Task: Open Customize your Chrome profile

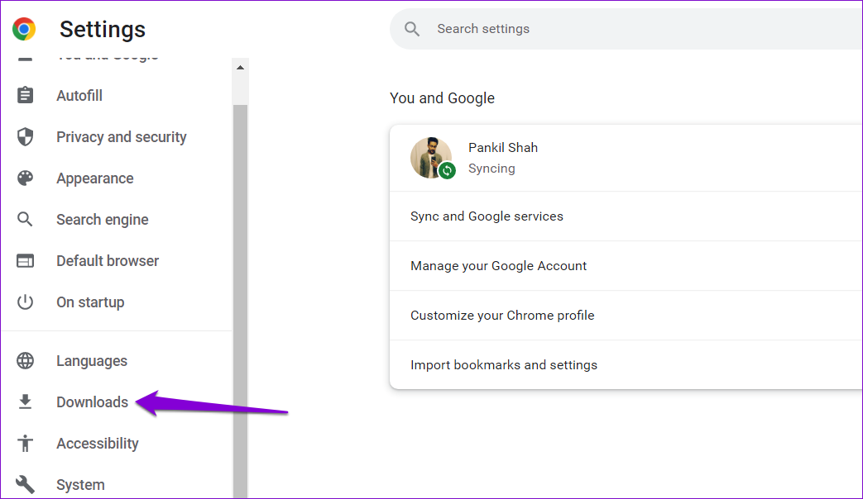Action: [x=626, y=315]
